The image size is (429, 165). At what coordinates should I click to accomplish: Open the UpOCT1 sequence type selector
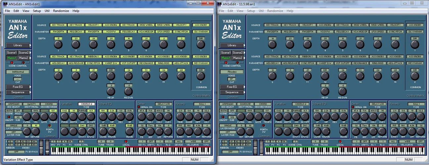[31, 104]
